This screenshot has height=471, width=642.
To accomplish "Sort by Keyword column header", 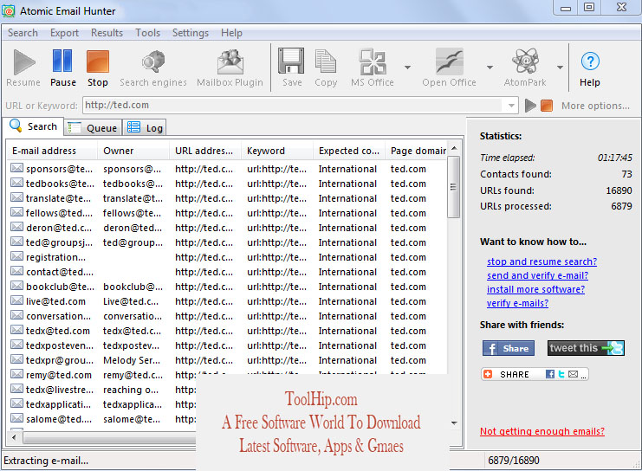I will [277, 151].
